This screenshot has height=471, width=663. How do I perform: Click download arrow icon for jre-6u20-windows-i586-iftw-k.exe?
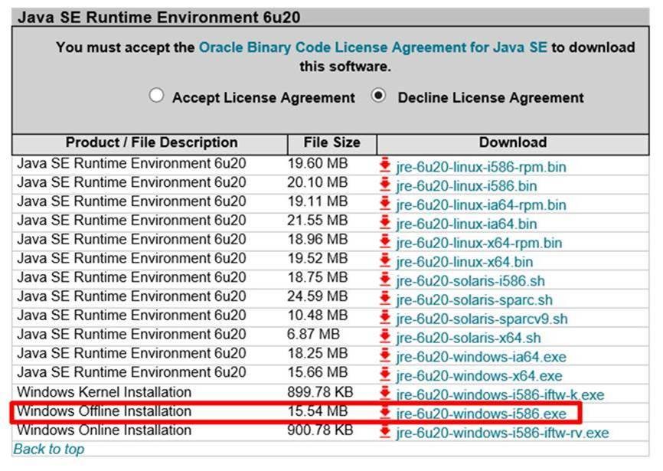(x=385, y=394)
